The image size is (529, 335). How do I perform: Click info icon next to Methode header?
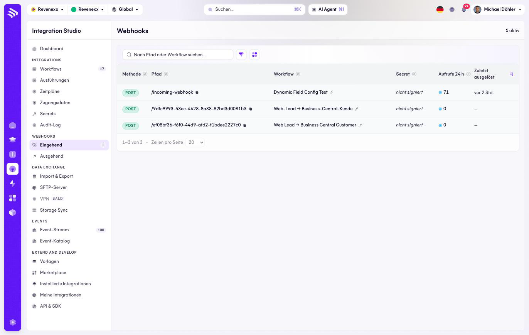[145, 74]
